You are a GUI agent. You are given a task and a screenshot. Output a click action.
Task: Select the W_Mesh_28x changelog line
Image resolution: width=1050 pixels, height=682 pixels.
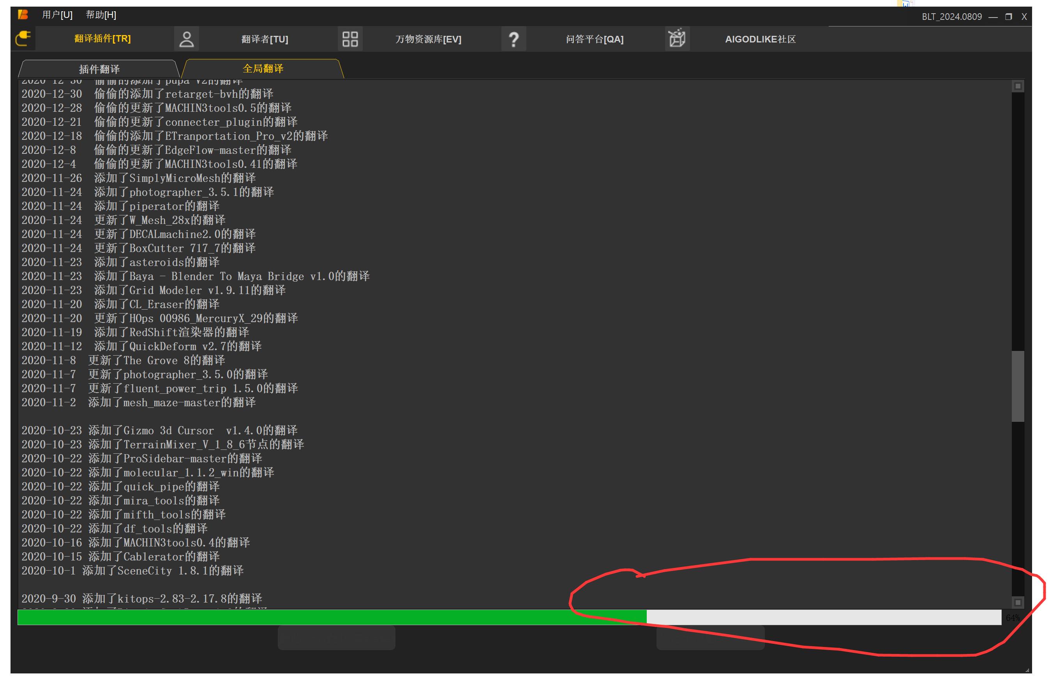[124, 220]
